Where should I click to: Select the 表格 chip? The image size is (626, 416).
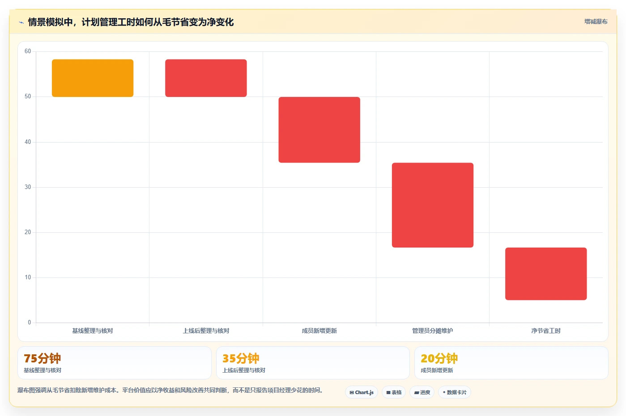coord(394,392)
